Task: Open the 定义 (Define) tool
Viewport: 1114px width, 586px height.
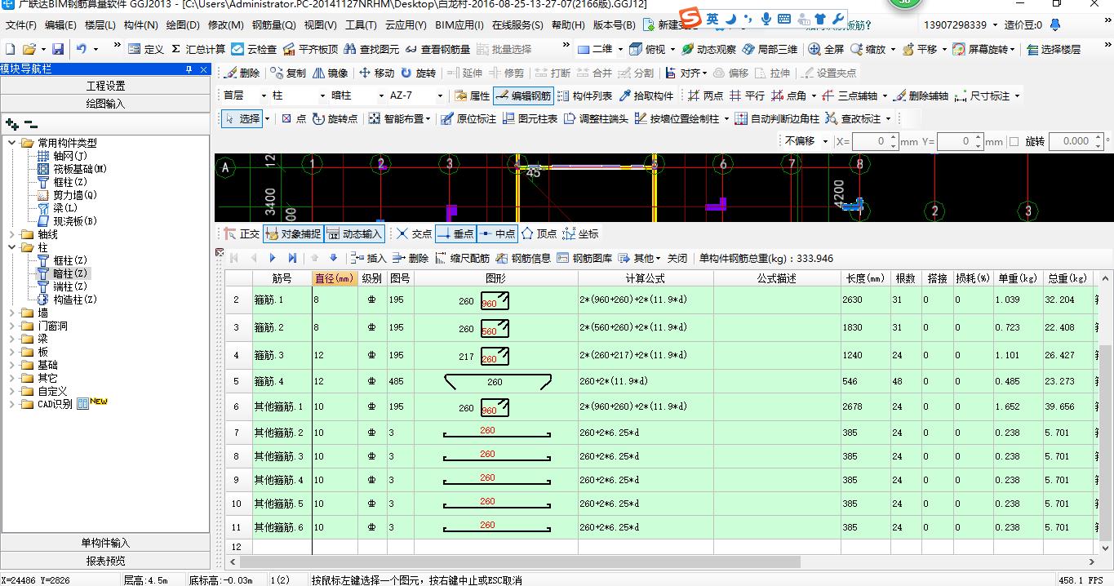Action: point(145,49)
